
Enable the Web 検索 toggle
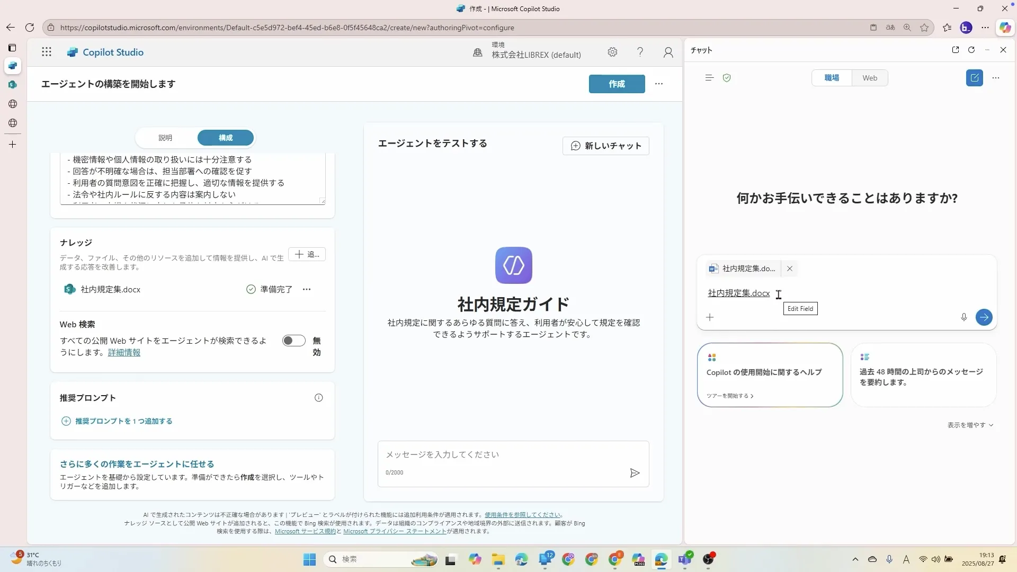coord(294,341)
